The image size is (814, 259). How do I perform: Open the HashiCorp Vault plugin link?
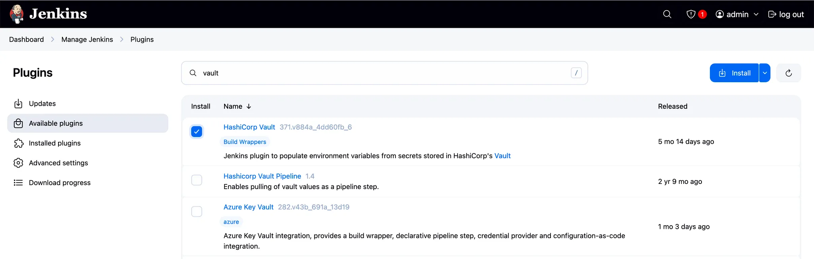pos(249,127)
